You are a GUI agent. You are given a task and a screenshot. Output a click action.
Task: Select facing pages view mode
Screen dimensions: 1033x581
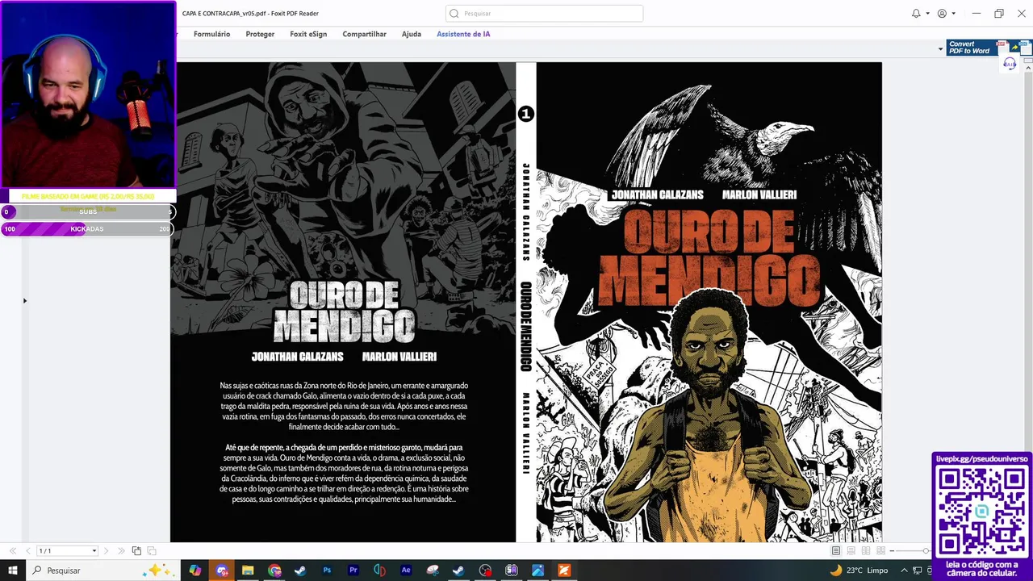click(x=866, y=550)
